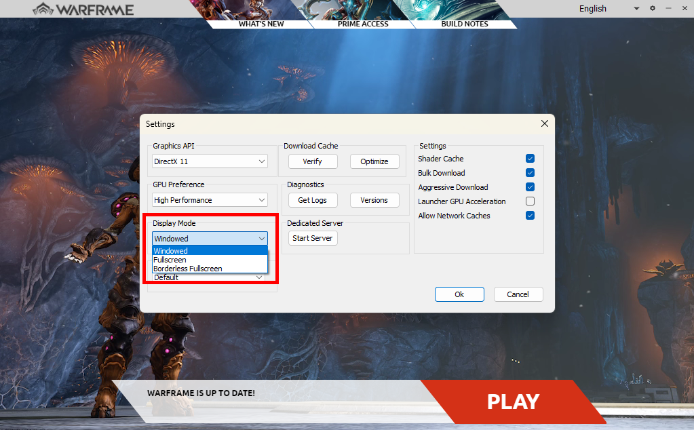The height and width of the screenshot is (430, 694).
Task: Minimize the Warframe launcher window
Action: point(668,8)
